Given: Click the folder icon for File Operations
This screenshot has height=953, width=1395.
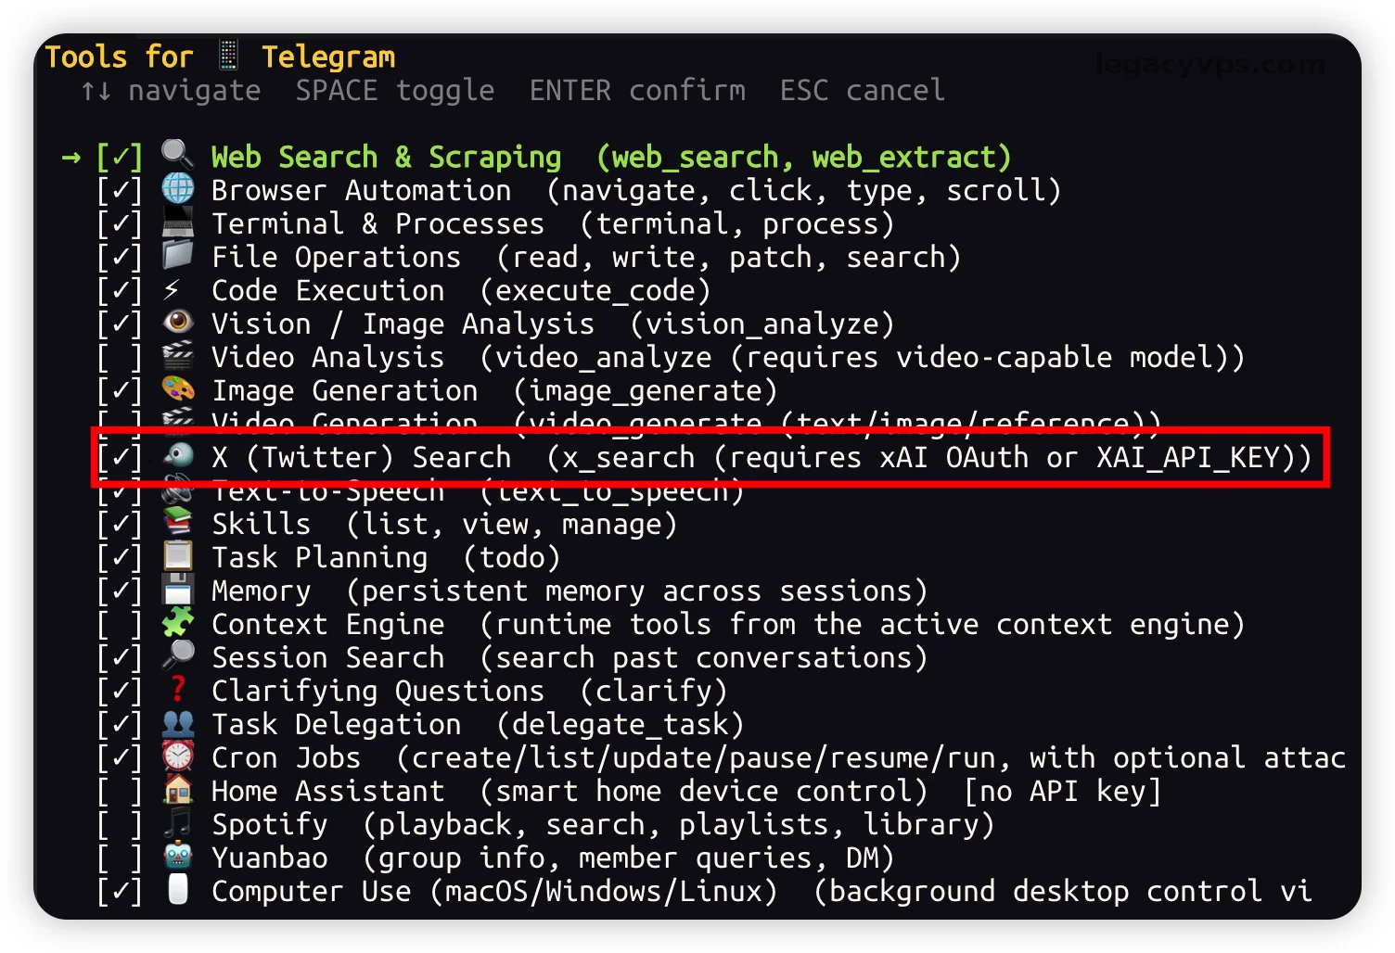Looking at the screenshot, I should pyautogui.click(x=177, y=255).
